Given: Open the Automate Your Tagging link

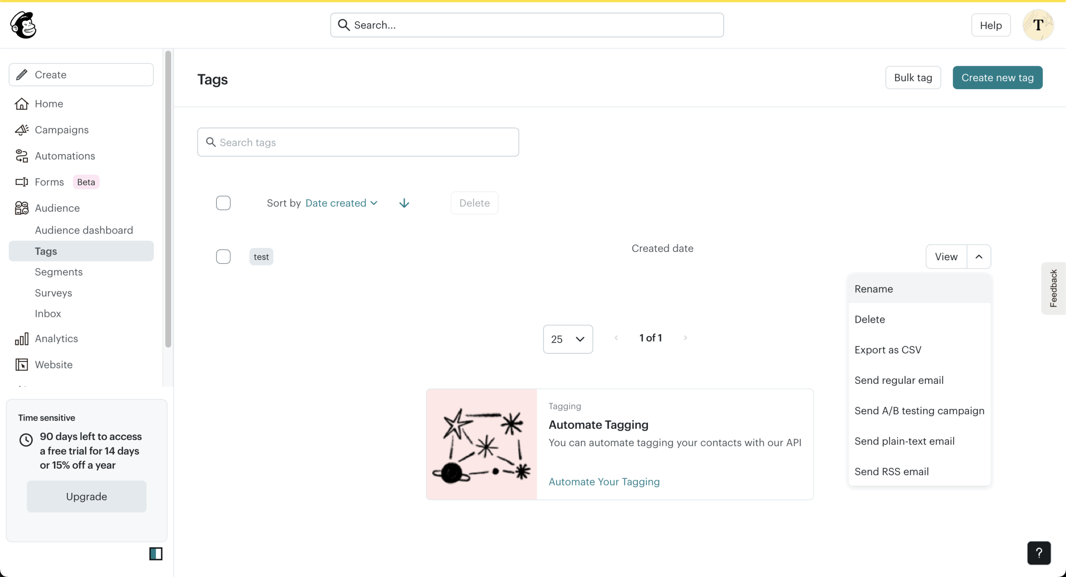Looking at the screenshot, I should coord(604,482).
